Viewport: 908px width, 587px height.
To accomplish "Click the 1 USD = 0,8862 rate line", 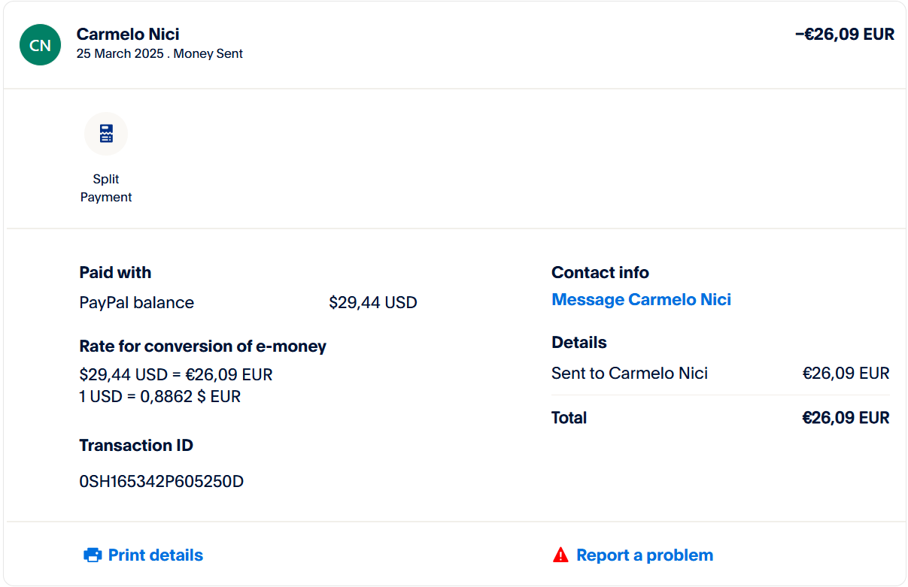I will coord(159,396).
